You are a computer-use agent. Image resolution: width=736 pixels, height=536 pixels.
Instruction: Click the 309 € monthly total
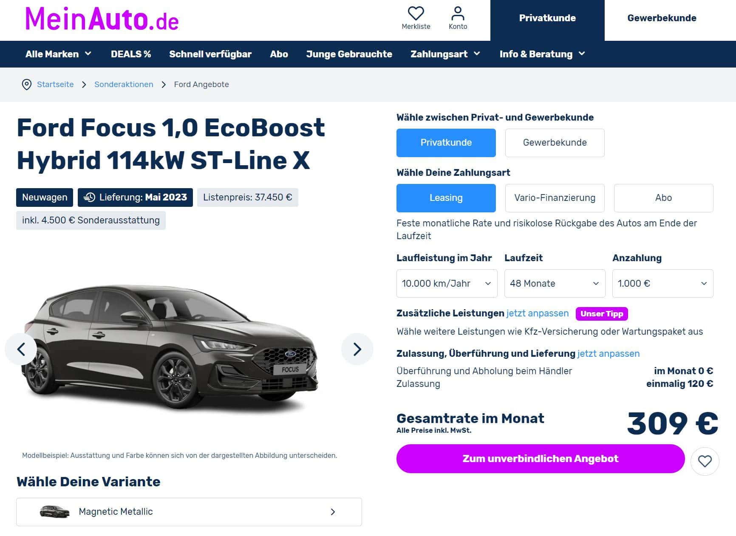[x=672, y=423]
